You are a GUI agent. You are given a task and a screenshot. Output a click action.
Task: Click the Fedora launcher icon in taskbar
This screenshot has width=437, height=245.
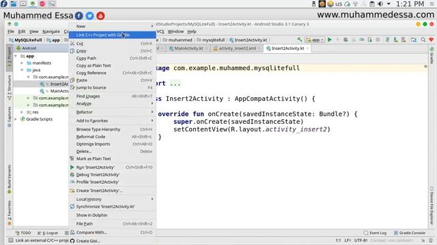click(4, 3)
